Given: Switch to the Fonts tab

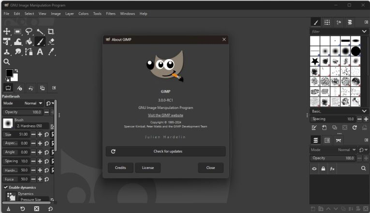Looking at the screenshot, I should [338, 22].
